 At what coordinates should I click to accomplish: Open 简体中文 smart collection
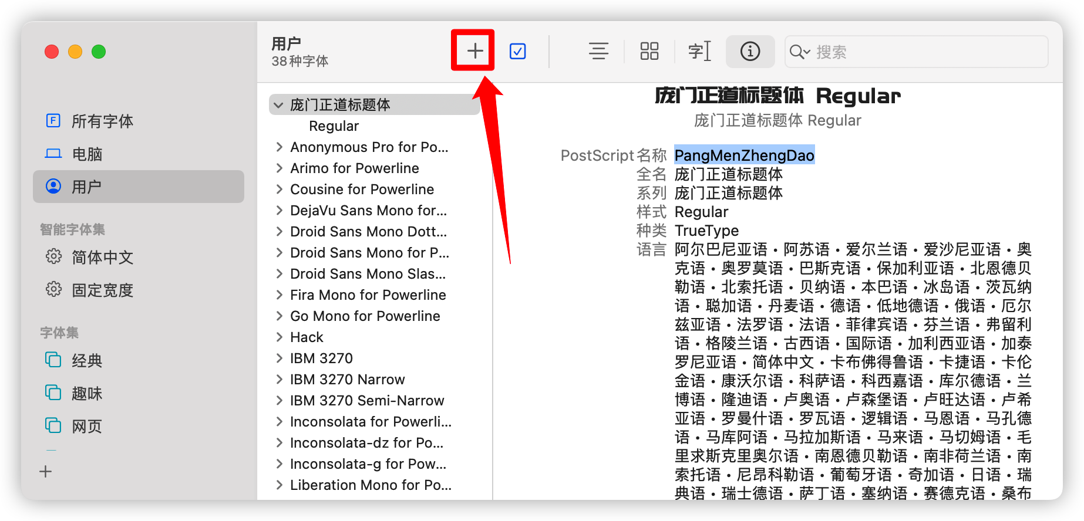(x=102, y=258)
